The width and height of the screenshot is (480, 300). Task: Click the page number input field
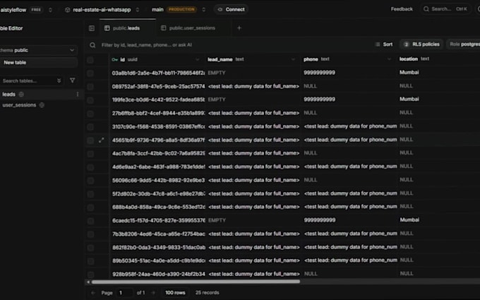125,293
